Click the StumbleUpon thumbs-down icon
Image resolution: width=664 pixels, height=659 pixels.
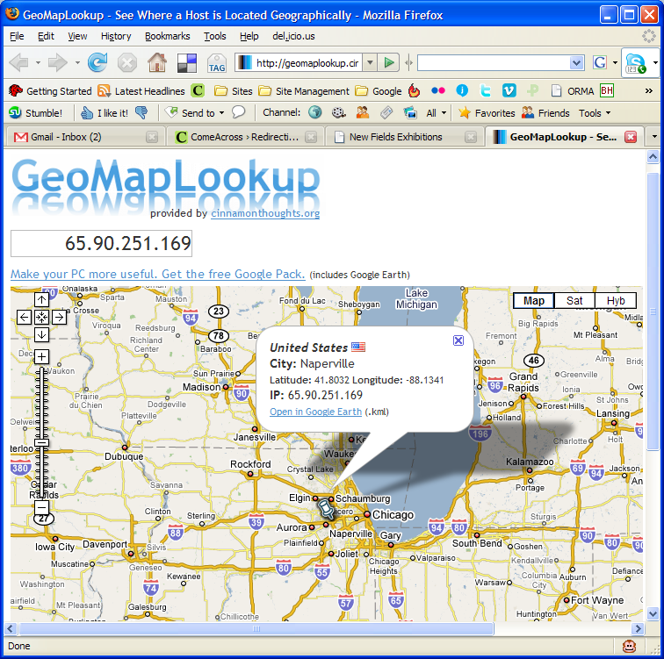(x=141, y=112)
